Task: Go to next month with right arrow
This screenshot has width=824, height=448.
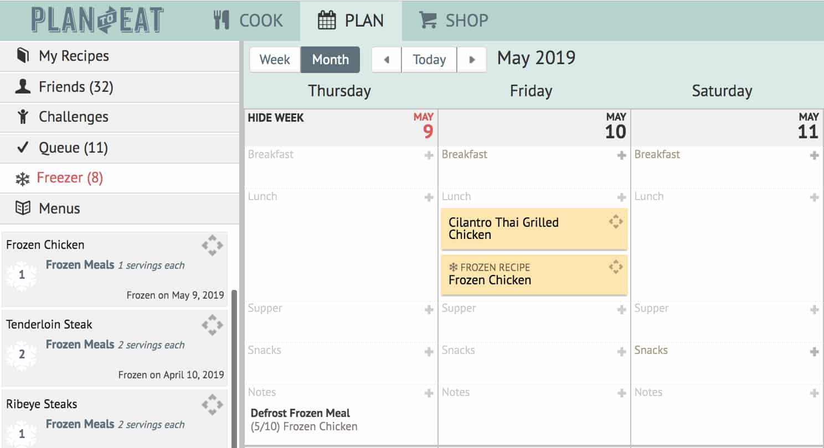Action: pyautogui.click(x=472, y=60)
